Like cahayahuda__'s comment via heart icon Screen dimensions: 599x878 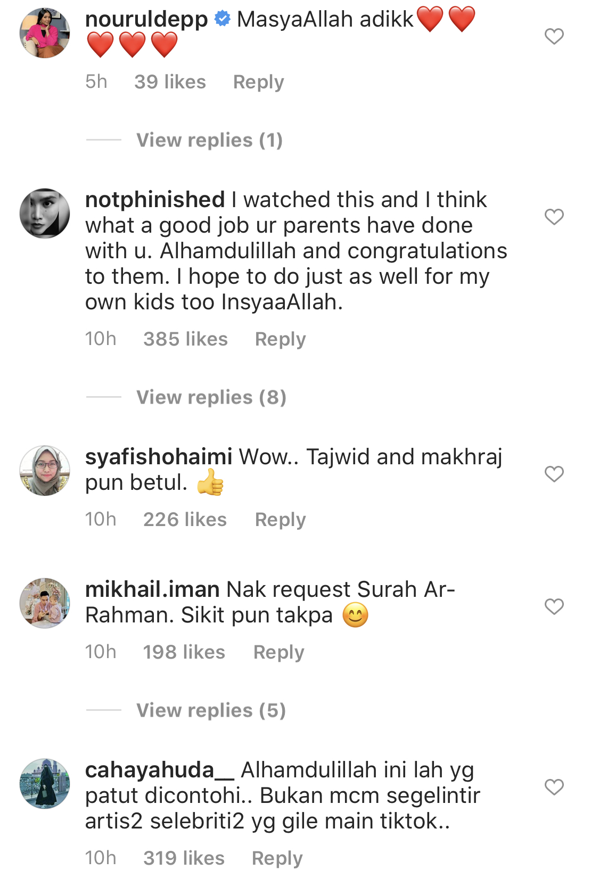[554, 787]
